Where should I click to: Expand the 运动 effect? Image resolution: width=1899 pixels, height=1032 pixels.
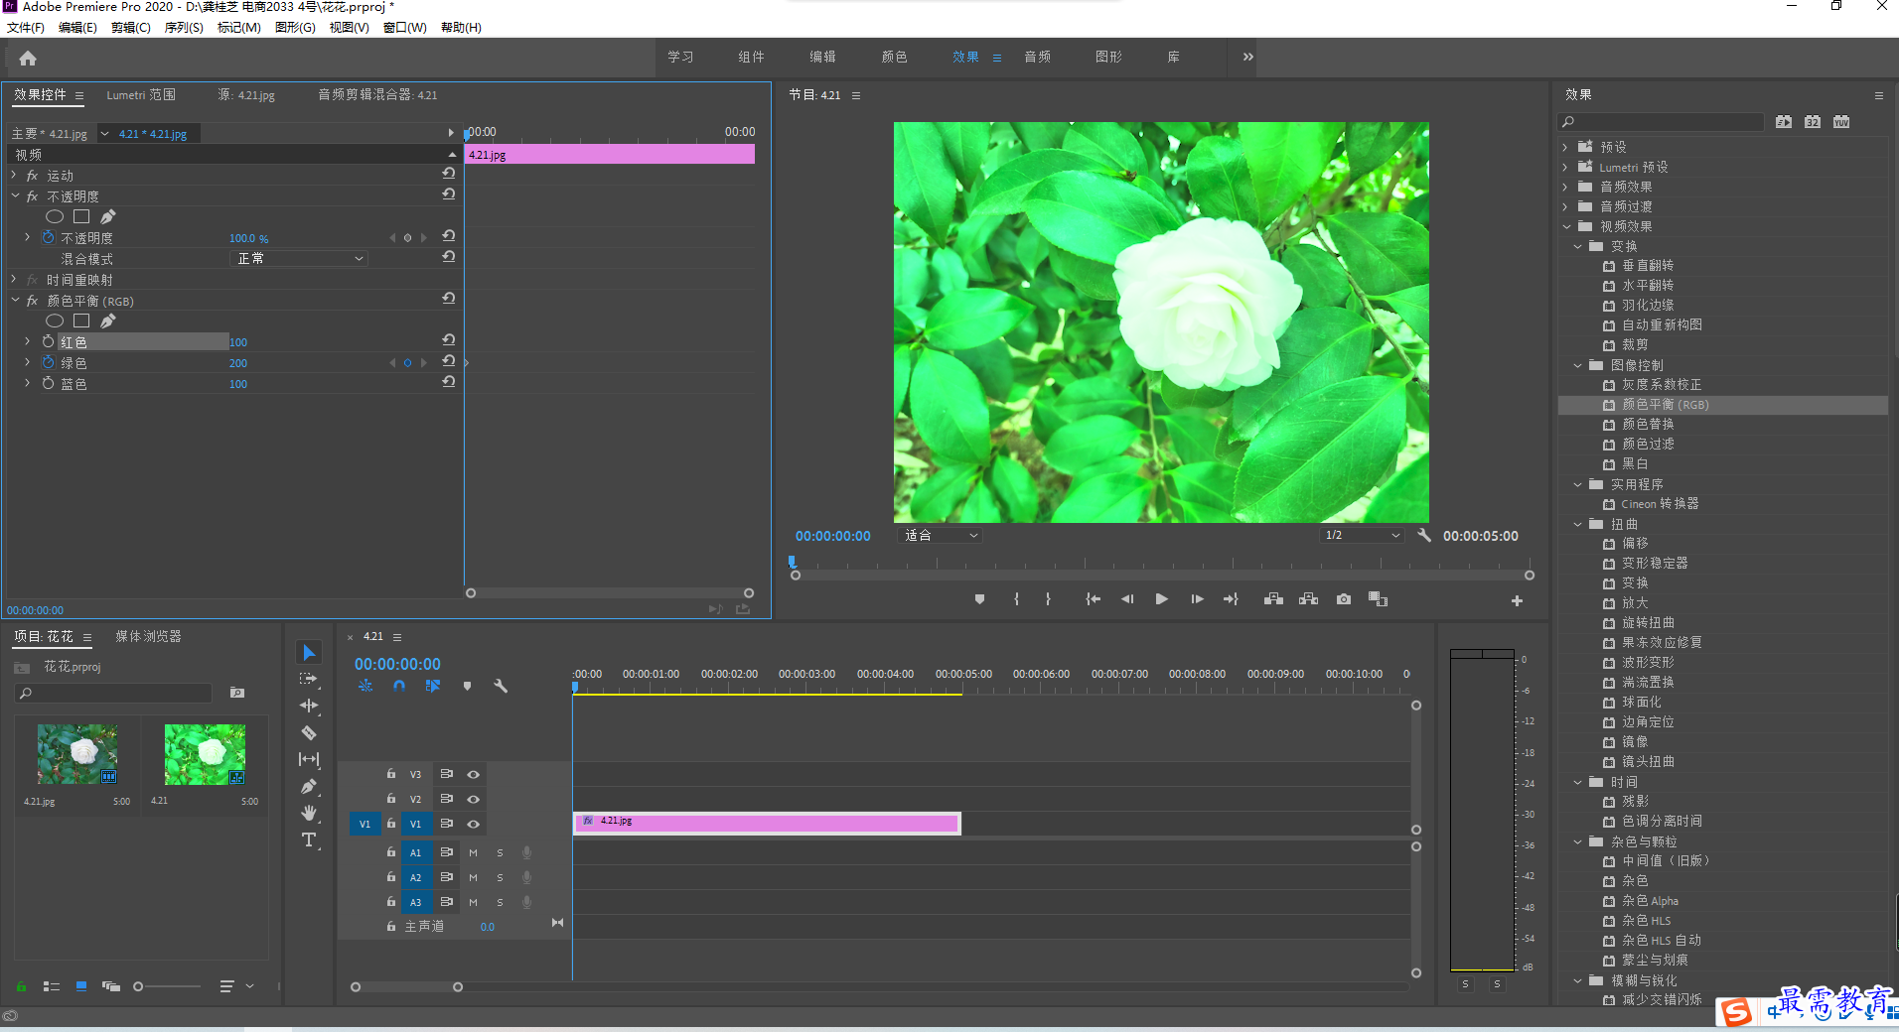(14, 175)
